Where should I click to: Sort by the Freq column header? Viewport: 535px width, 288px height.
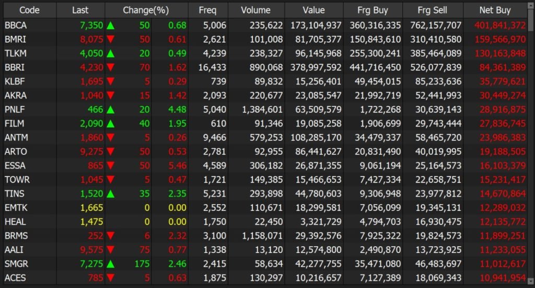(x=208, y=10)
